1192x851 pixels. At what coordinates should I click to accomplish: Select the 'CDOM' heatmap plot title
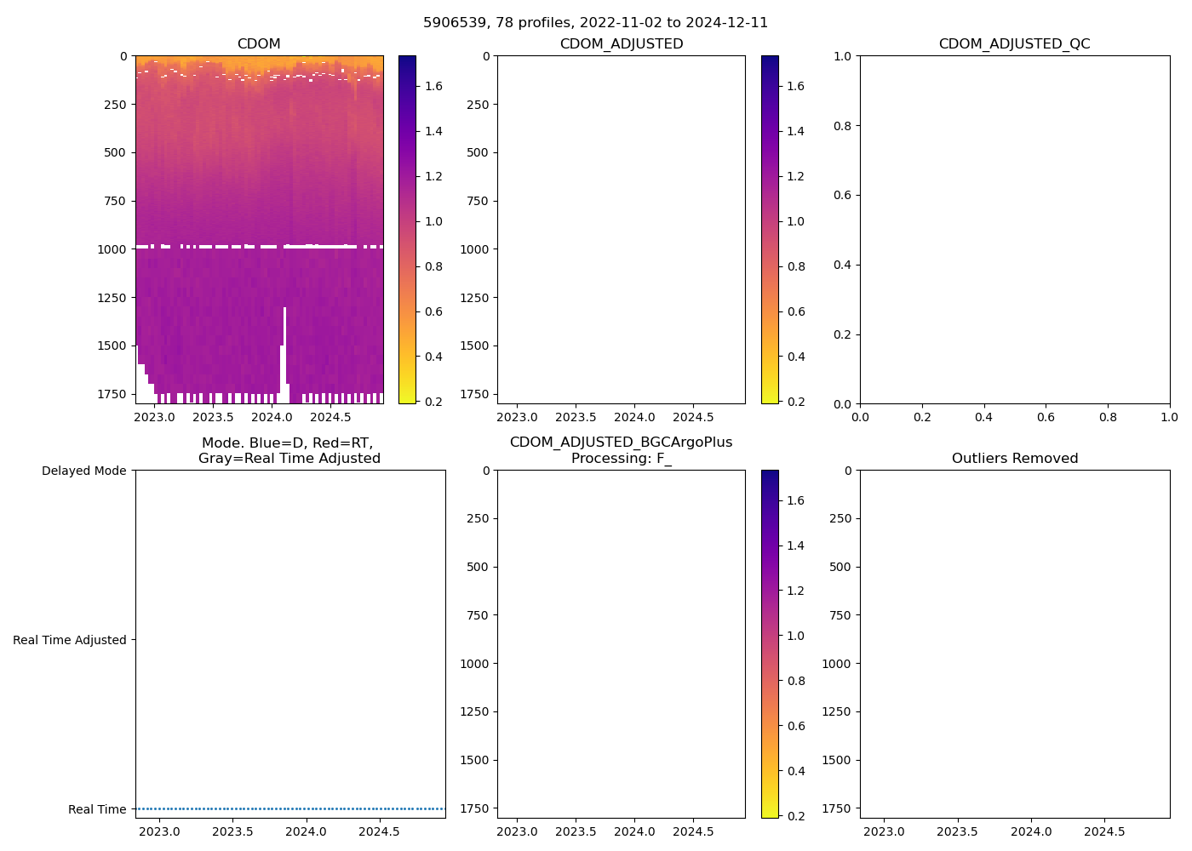pos(259,44)
